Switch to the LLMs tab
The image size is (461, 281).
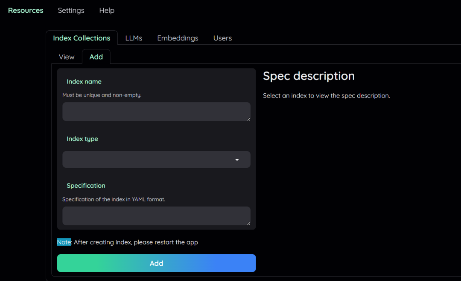[134, 38]
